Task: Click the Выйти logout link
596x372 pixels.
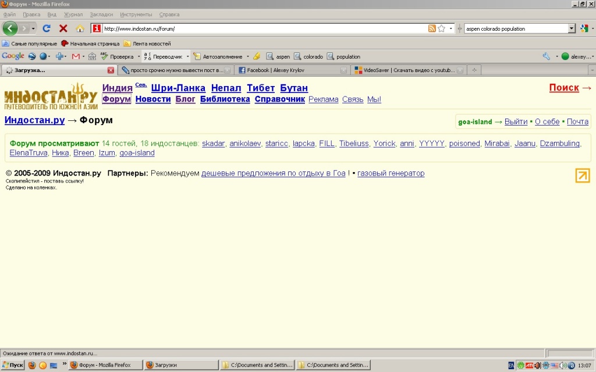Action: pos(516,121)
